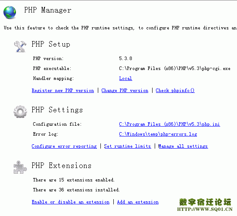Select the Change PHP version link

click(x=125, y=90)
